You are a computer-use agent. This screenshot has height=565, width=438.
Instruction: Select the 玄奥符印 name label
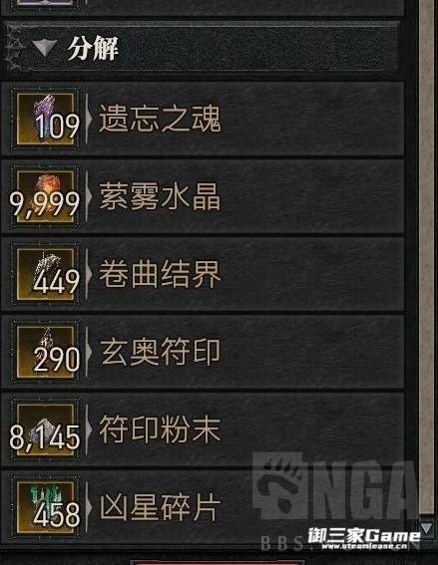pos(160,352)
